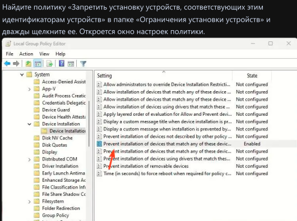
Task: Select the System folder in tree
Action: click(38, 74)
